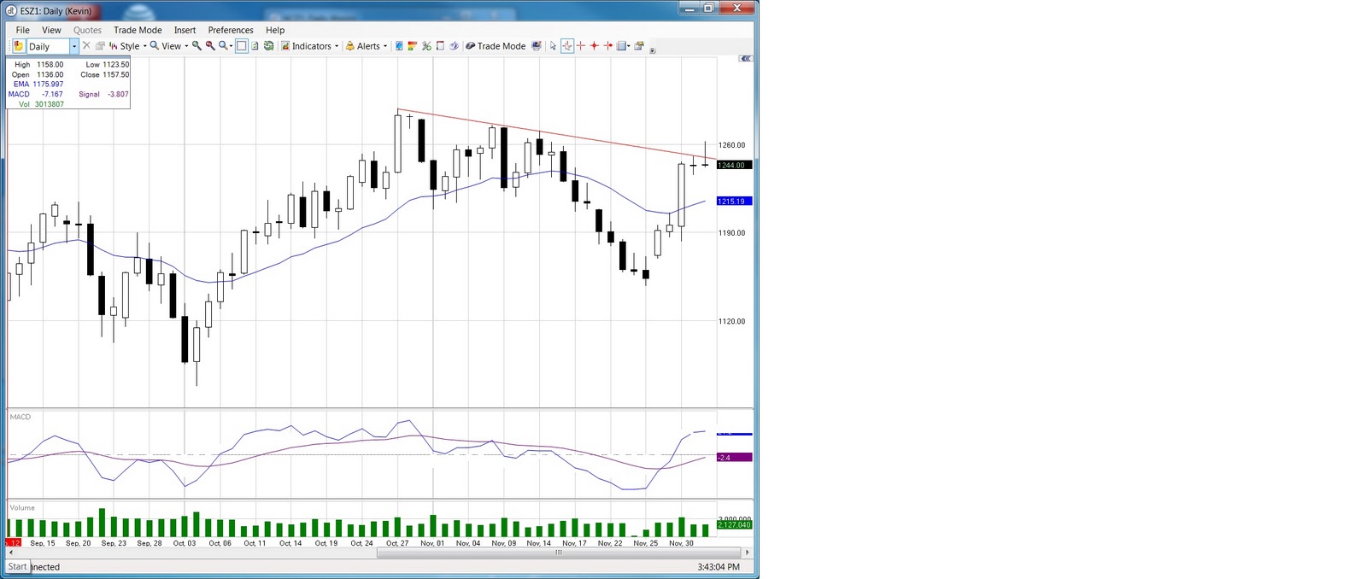Click the square full-view frame icon

242,46
